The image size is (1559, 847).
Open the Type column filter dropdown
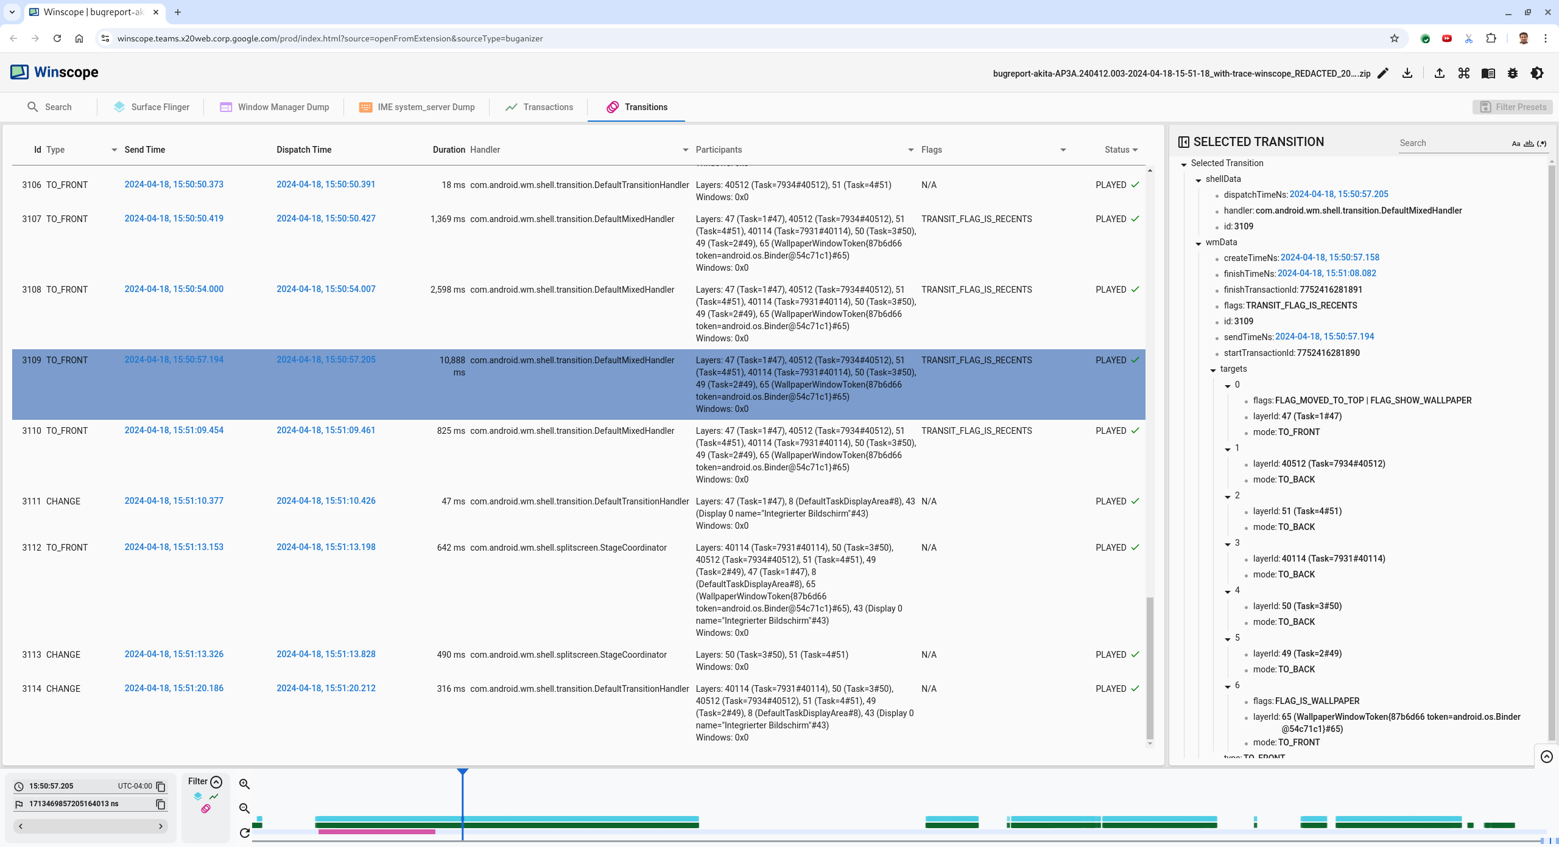(114, 150)
